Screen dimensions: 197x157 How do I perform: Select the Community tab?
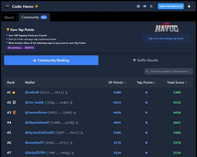[x=34, y=17]
